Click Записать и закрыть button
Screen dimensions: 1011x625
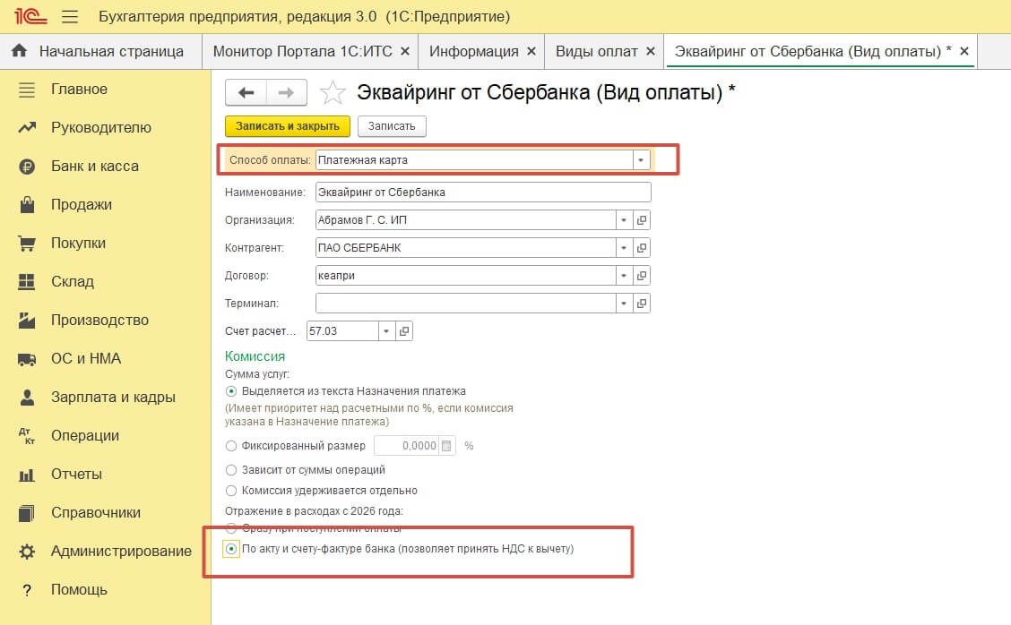pos(288,126)
